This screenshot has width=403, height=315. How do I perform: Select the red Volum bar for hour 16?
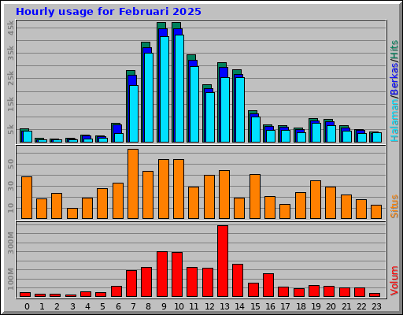pyautogui.click(x=268, y=285)
